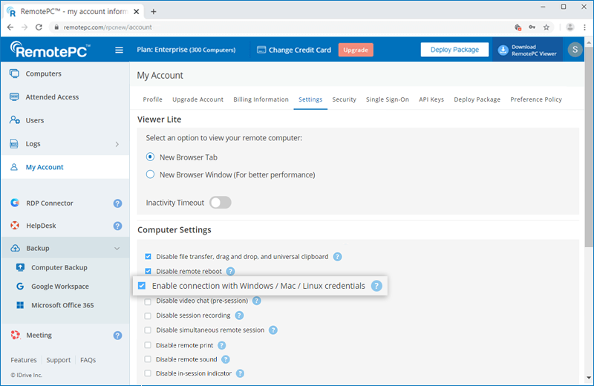Screen dimensions: 594x386
Task: Switch to the Security tab
Action: [x=344, y=99]
